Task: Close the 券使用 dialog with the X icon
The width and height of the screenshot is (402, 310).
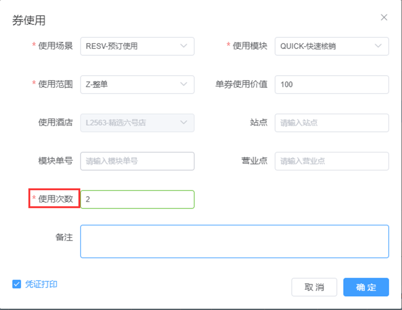Action: [383, 17]
